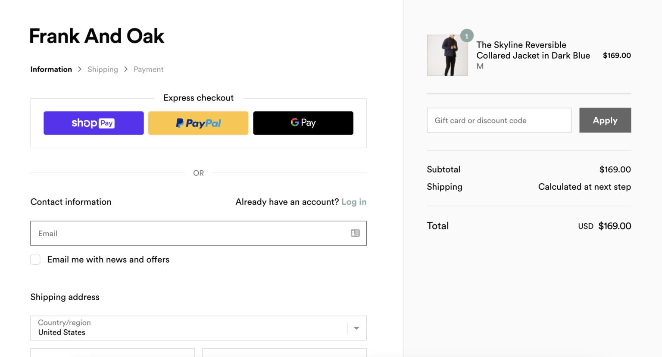Image resolution: width=662 pixels, height=357 pixels.
Task: Pay using the PayPal express button
Action: [198, 123]
